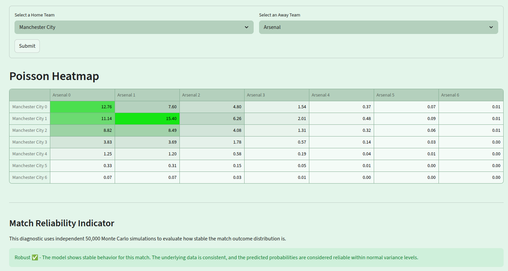Click the heatmap cell with value 12.76

(x=82, y=107)
